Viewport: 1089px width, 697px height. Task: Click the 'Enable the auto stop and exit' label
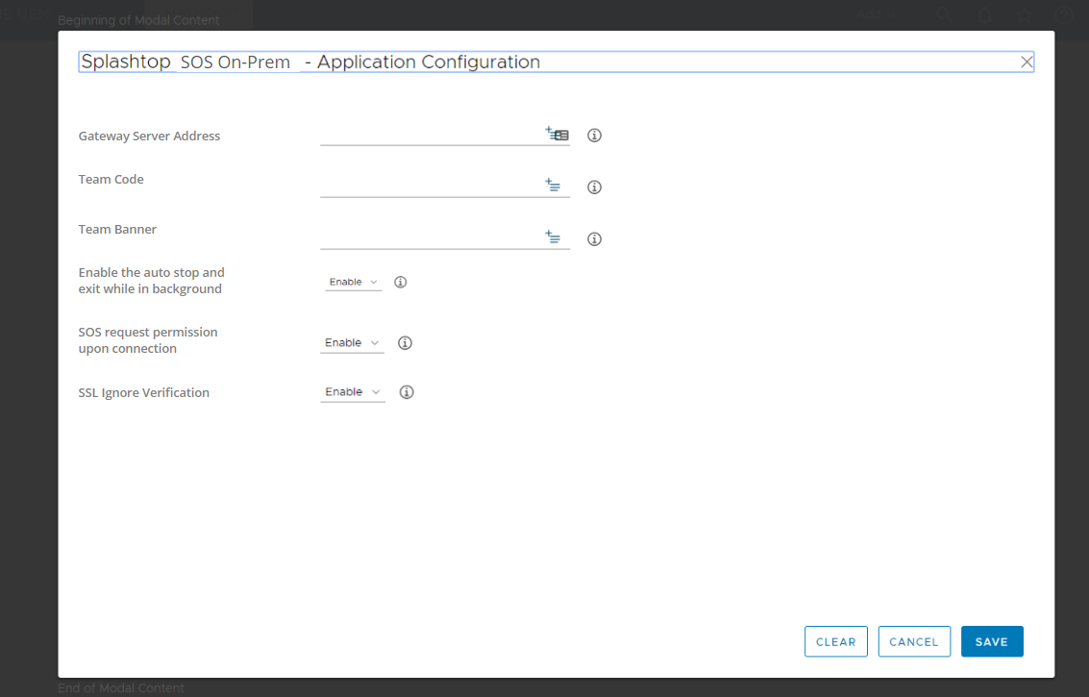click(x=152, y=281)
